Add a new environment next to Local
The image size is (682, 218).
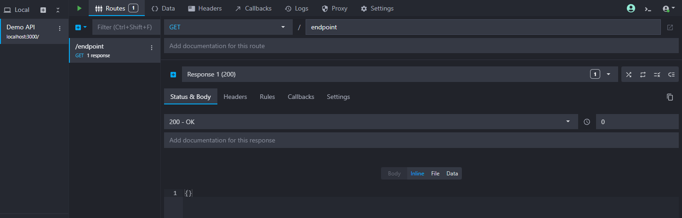pyautogui.click(x=43, y=10)
